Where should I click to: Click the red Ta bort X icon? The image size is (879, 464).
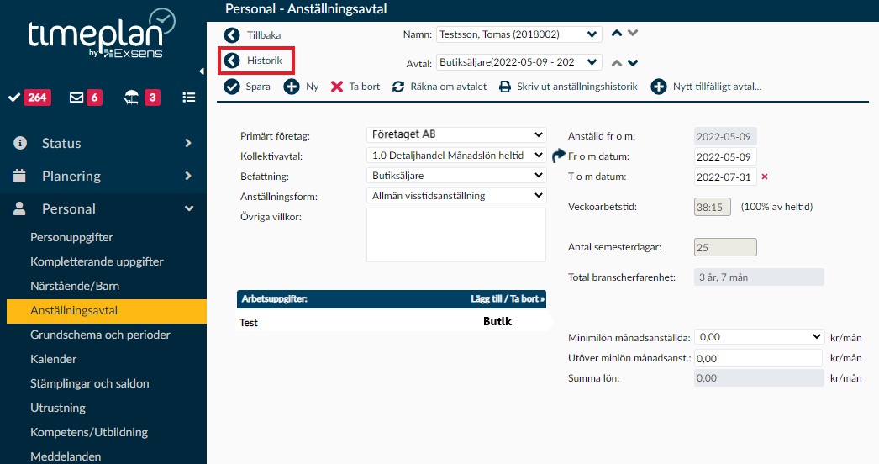pyautogui.click(x=337, y=87)
